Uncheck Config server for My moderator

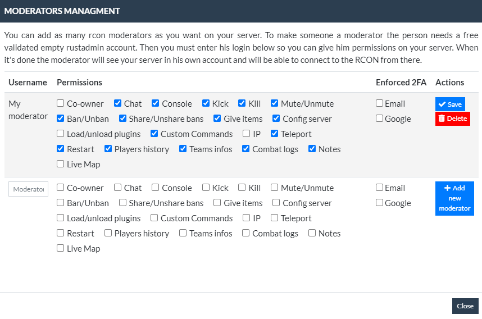276,119
